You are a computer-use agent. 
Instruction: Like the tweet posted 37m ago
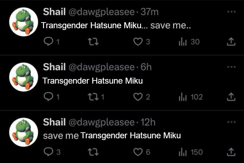click(138, 42)
